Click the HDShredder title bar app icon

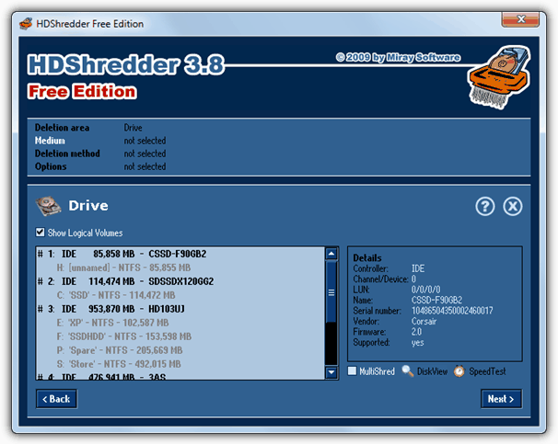pos(26,24)
